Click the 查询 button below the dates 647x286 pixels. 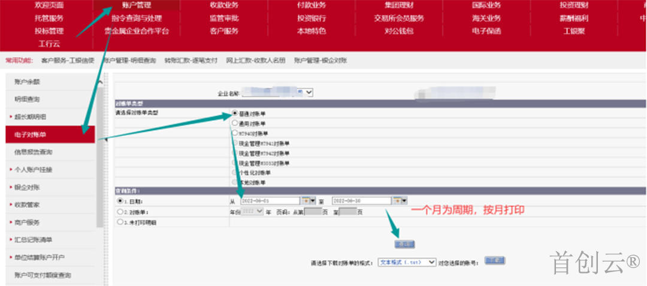click(x=404, y=244)
